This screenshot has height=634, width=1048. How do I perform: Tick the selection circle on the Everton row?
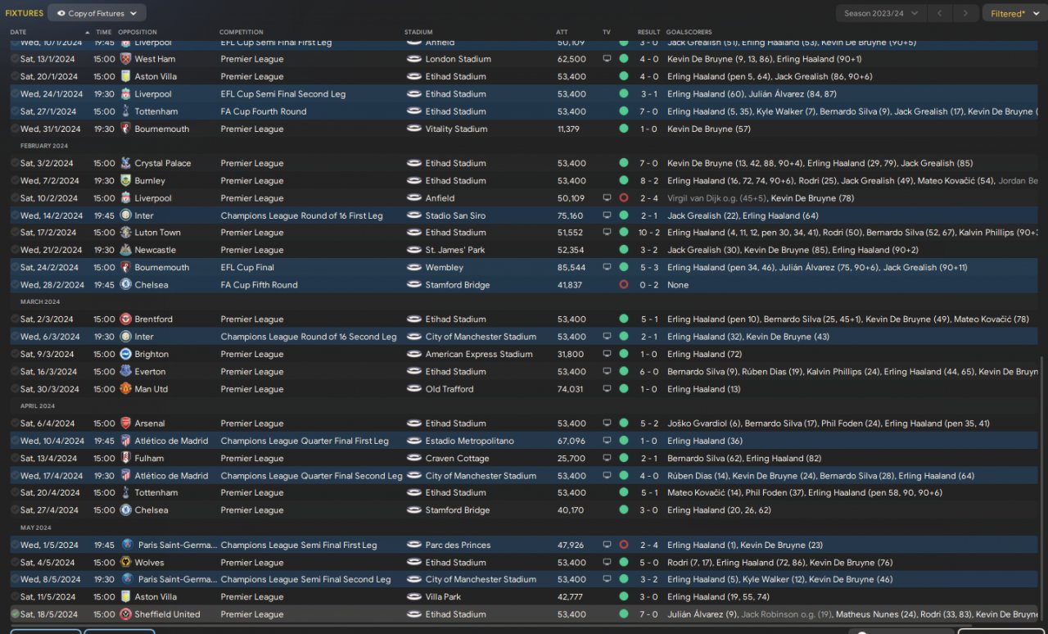coord(15,371)
